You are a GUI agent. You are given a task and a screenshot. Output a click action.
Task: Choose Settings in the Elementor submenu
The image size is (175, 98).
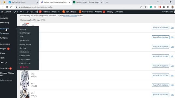click(23, 29)
